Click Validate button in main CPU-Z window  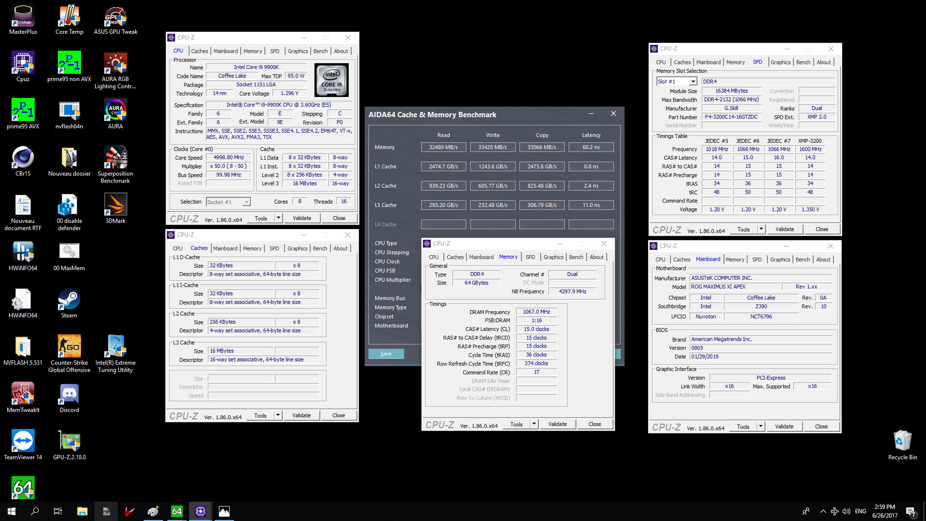click(301, 218)
